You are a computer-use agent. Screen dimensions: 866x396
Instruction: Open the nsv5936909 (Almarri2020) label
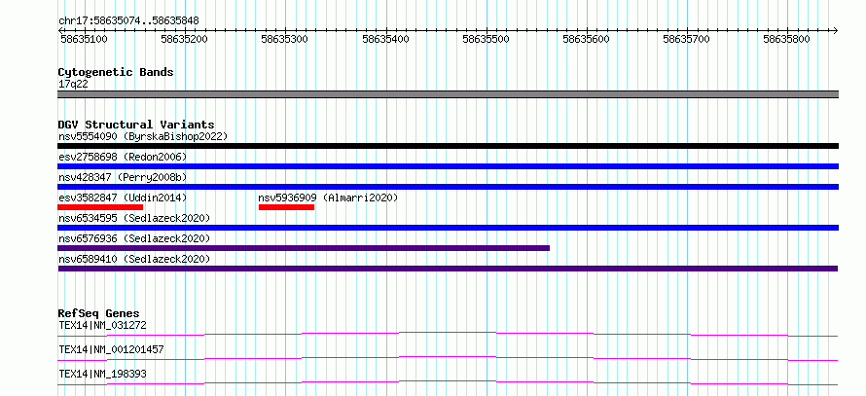[x=328, y=198]
